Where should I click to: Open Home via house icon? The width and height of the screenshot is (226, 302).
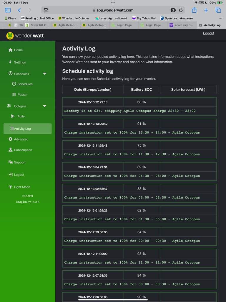(11, 50)
